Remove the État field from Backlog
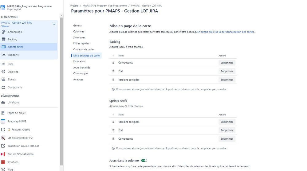 227,71
